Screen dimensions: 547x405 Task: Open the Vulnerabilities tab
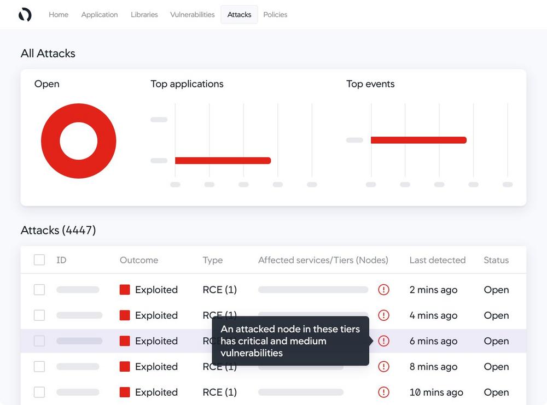(x=192, y=15)
